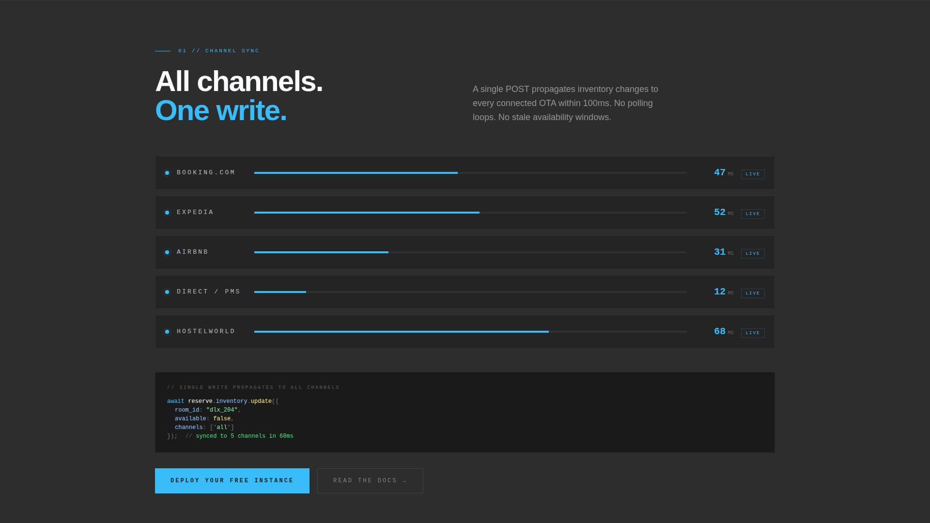Image resolution: width=930 pixels, height=523 pixels.
Task: Select the AIRBNB channel label
Action: click(192, 252)
